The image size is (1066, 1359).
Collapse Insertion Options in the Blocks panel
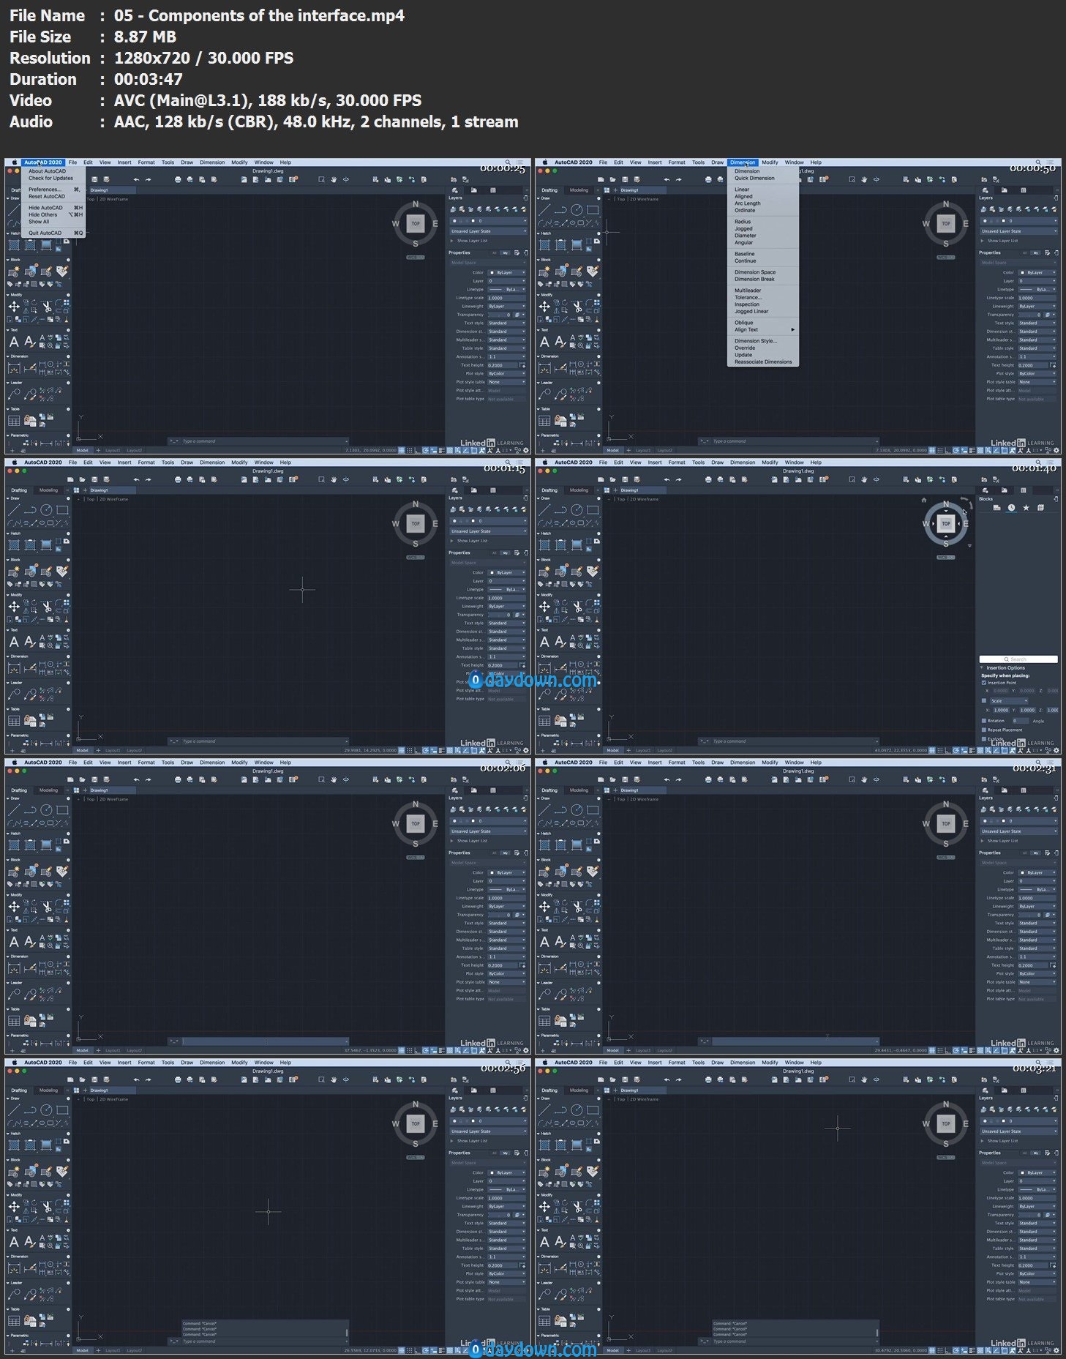point(982,667)
